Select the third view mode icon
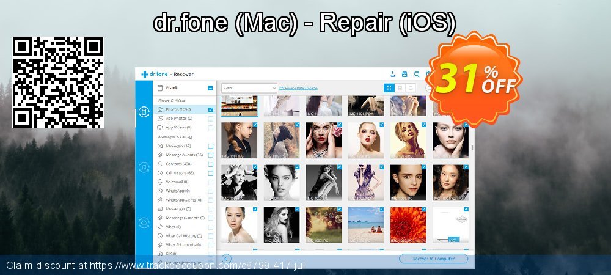611x275 pixels. (x=411, y=88)
